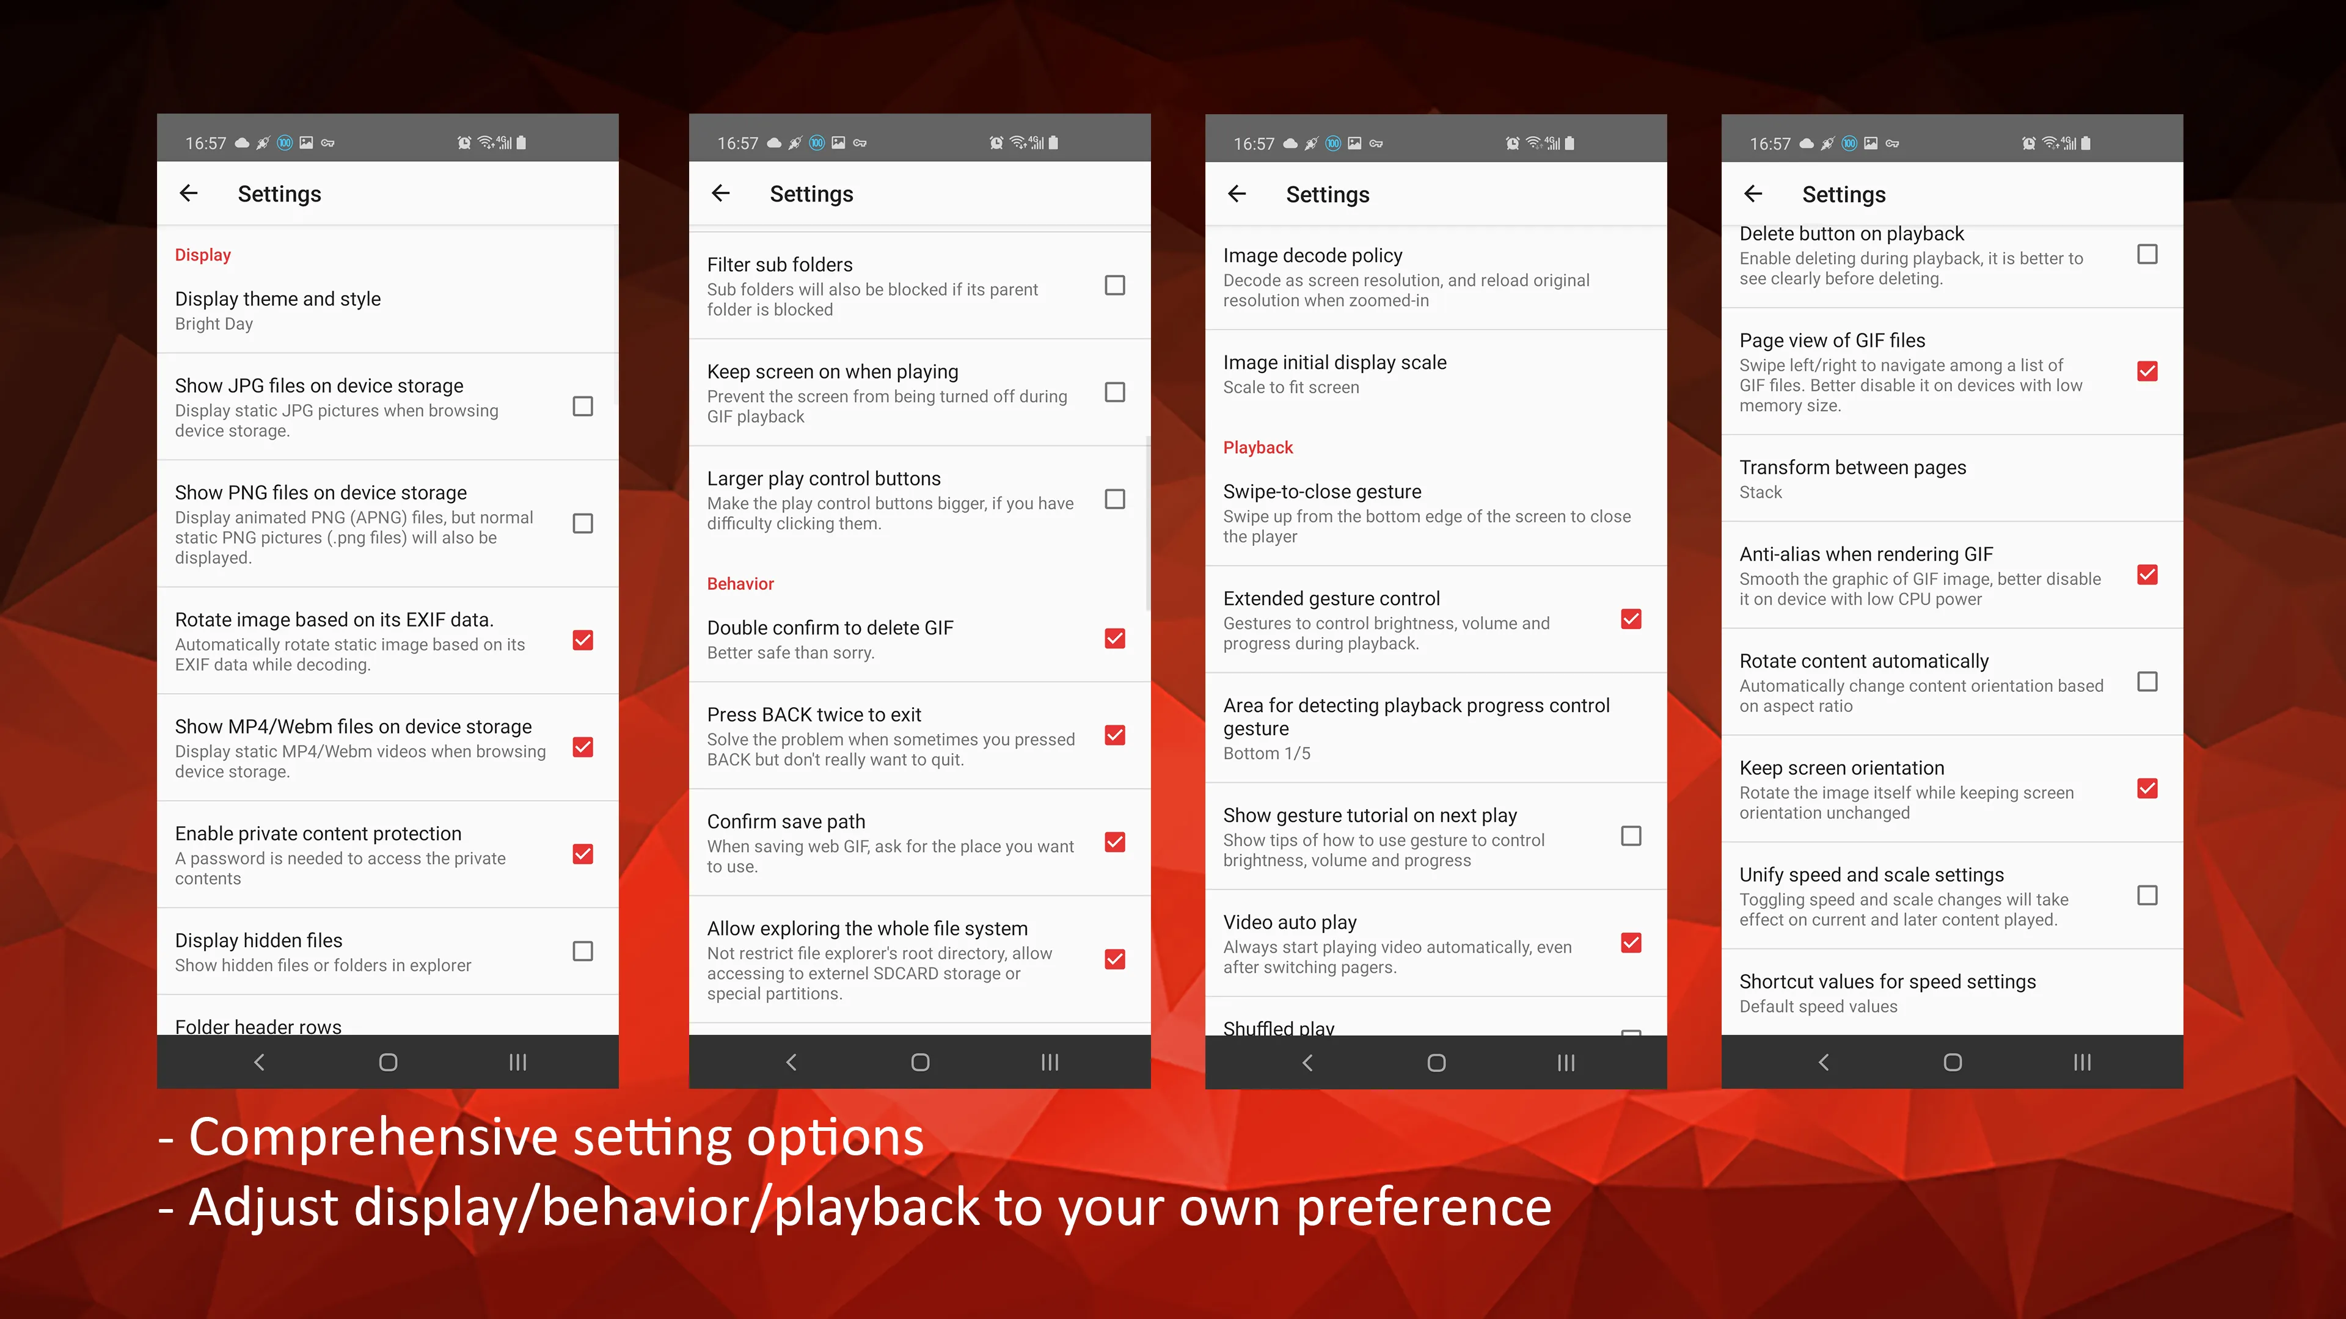The image size is (2346, 1319).
Task: Tap the back arrow icon in fourth Settings screen
Action: tap(1756, 192)
